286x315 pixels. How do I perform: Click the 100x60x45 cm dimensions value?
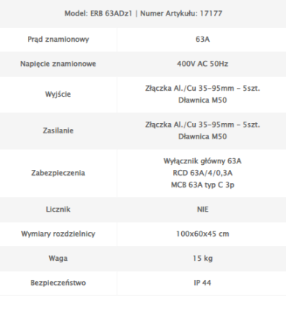202,234
